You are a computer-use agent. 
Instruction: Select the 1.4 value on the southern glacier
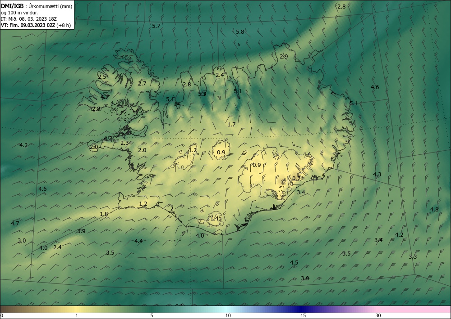[214, 219]
